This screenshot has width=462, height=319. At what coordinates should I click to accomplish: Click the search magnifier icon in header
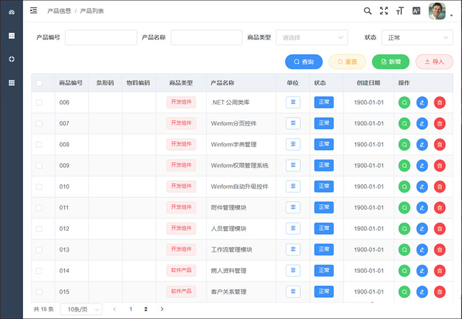pos(367,11)
